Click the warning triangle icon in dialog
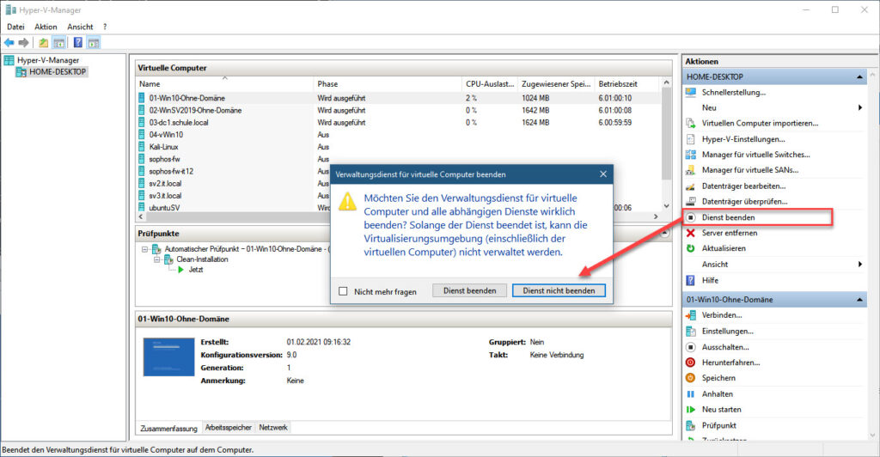This screenshot has width=880, height=457. (x=347, y=201)
